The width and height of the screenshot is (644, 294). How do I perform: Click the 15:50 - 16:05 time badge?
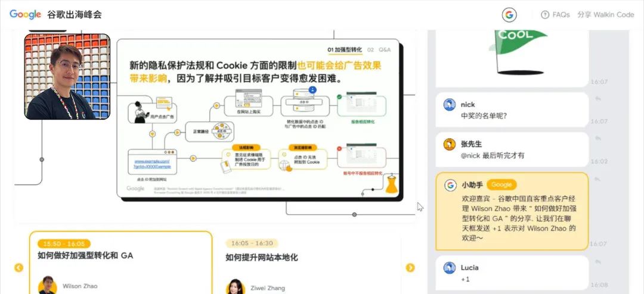[64, 243]
